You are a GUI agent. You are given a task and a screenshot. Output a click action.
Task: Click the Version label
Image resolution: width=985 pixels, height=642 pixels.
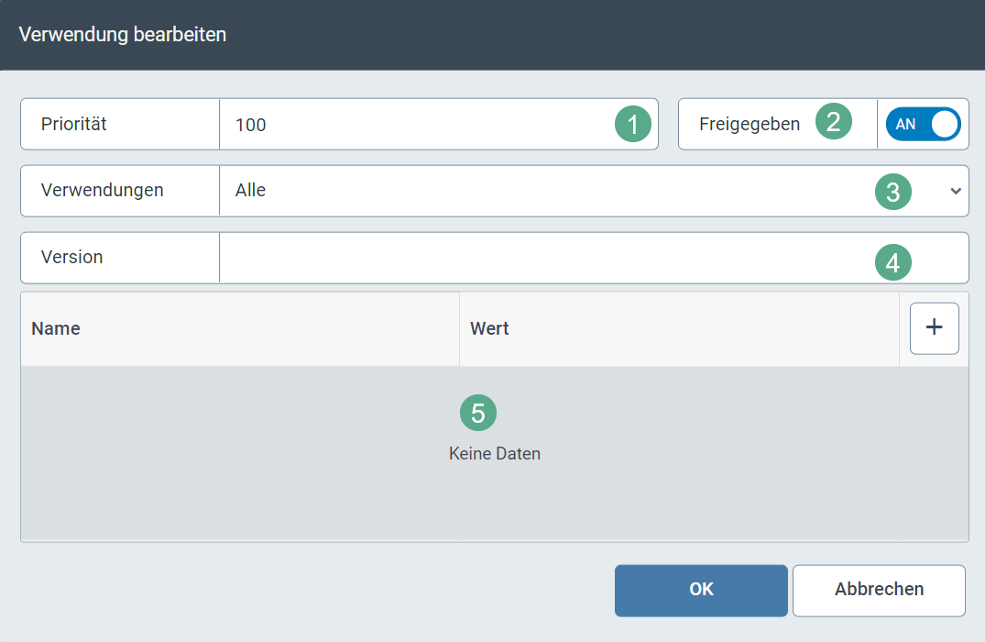[71, 258]
